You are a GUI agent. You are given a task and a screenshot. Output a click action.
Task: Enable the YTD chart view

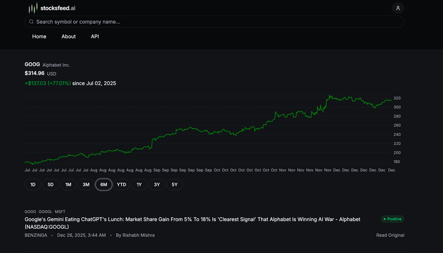[x=121, y=185]
